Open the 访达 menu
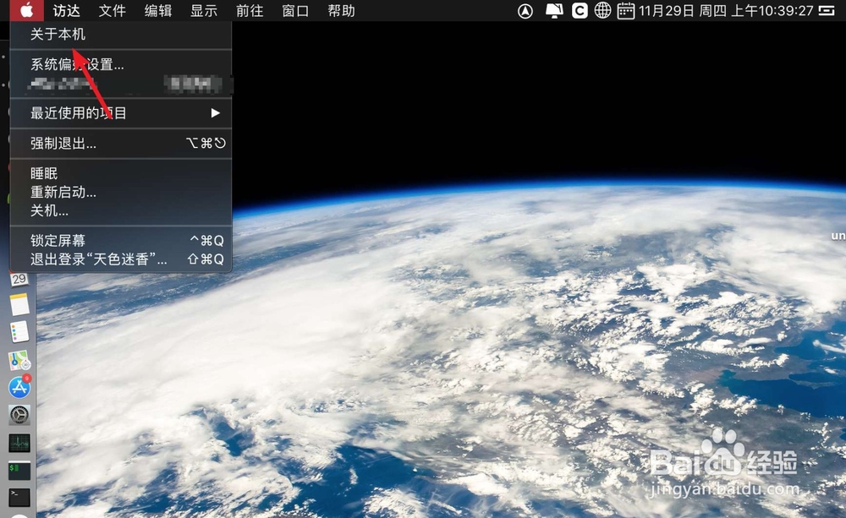The height and width of the screenshot is (518, 846). (x=66, y=11)
